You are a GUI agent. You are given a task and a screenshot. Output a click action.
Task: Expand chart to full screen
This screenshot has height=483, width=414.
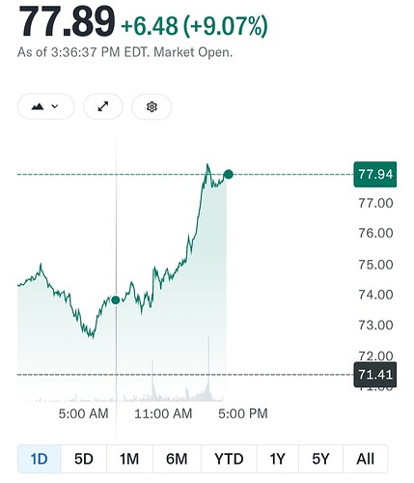click(x=103, y=106)
